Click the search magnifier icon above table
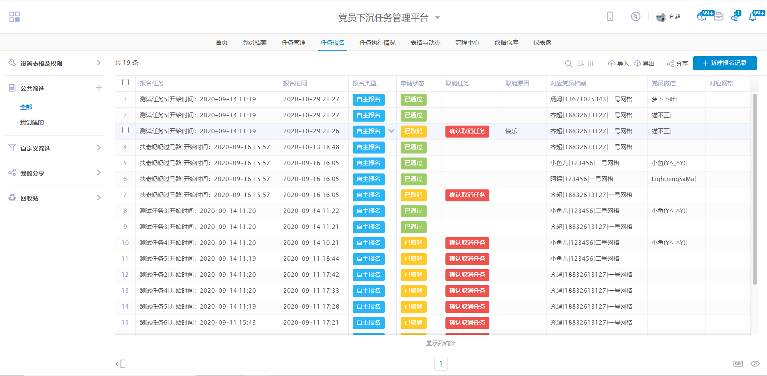Screen dimensions: 767x376 [x=568, y=63]
